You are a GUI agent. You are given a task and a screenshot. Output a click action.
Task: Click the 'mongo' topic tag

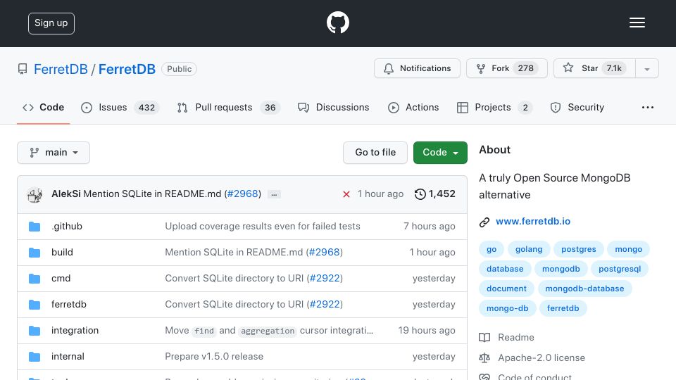pyautogui.click(x=629, y=249)
